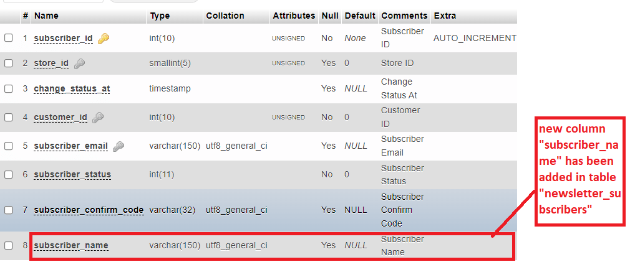Click the change_status_at column name
Image resolution: width=635 pixels, height=267 pixels.
pos(72,89)
